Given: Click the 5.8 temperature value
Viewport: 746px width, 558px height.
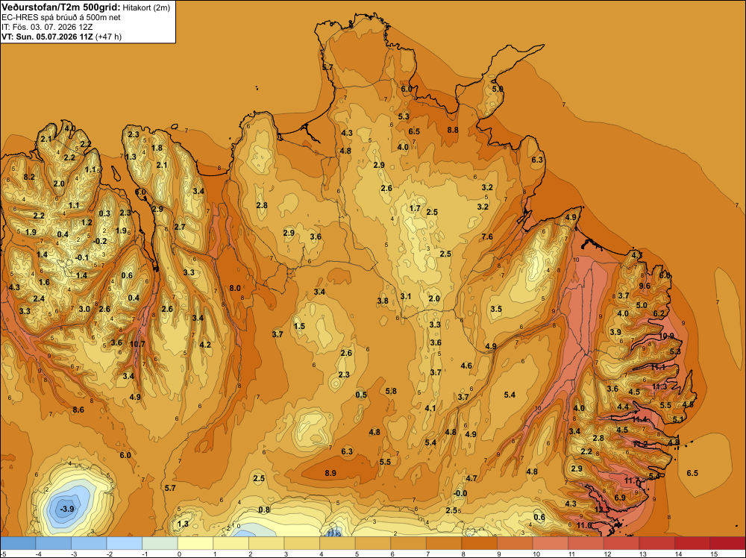Looking at the screenshot, I should (x=391, y=391).
